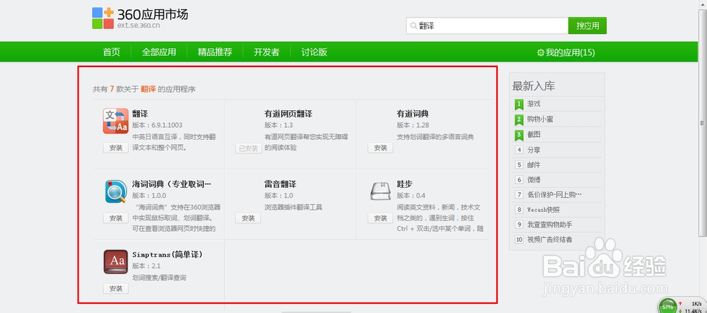This screenshot has width=707, height=313.
Task: Open 邮件 in 最新入库 list
Action: click(534, 165)
